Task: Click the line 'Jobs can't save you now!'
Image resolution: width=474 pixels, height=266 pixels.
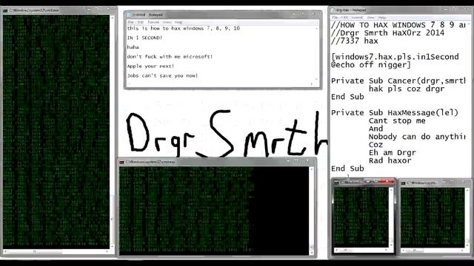Action: click(162, 75)
